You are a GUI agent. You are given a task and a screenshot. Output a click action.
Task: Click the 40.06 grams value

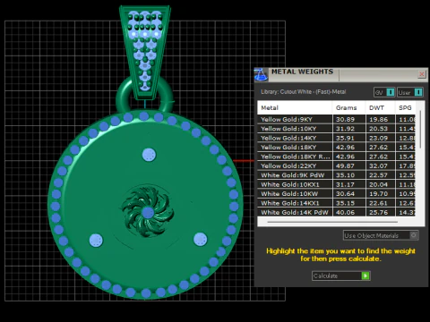tap(345, 212)
